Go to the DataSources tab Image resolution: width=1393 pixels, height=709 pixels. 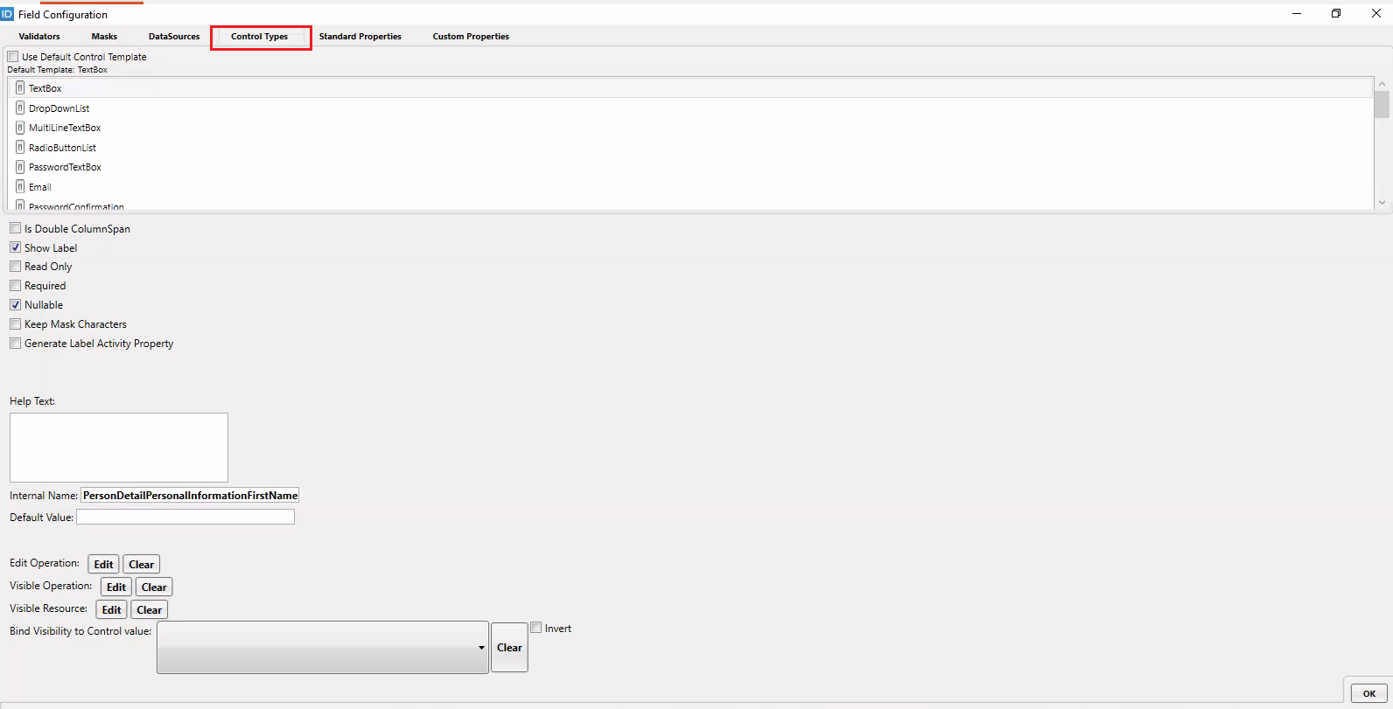(174, 37)
